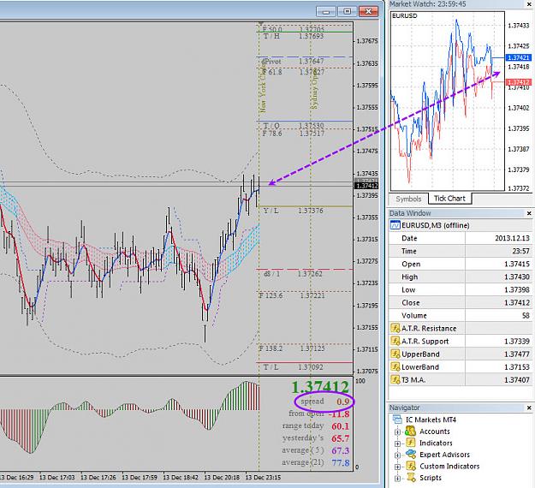Maximize the chart window

click(347, 12)
